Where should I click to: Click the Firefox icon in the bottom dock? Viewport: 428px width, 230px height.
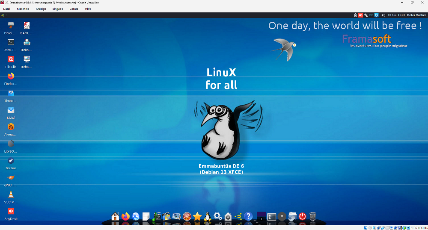[x=125, y=216]
